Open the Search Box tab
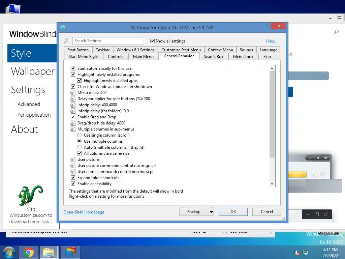Screen dimensions: 345x259 click(213, 57)
